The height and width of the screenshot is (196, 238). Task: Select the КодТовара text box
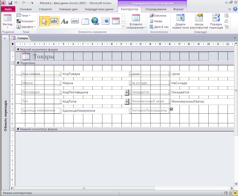click(95, 74)
